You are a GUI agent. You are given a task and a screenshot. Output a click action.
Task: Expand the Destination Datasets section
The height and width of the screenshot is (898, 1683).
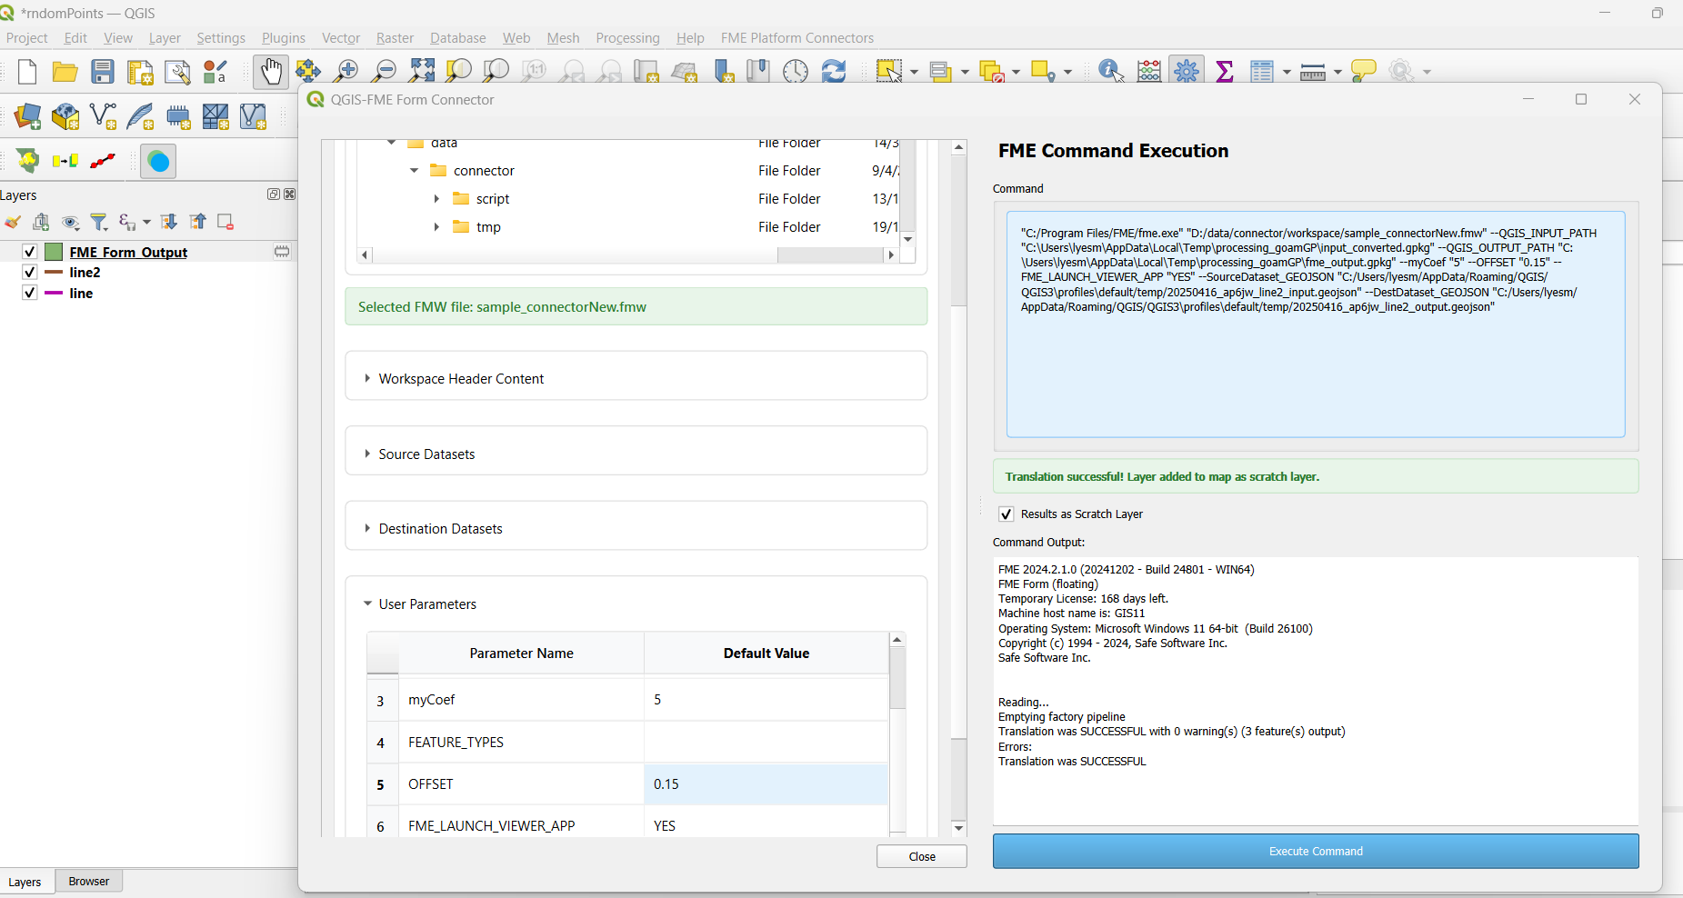click(x=367, y=528)
